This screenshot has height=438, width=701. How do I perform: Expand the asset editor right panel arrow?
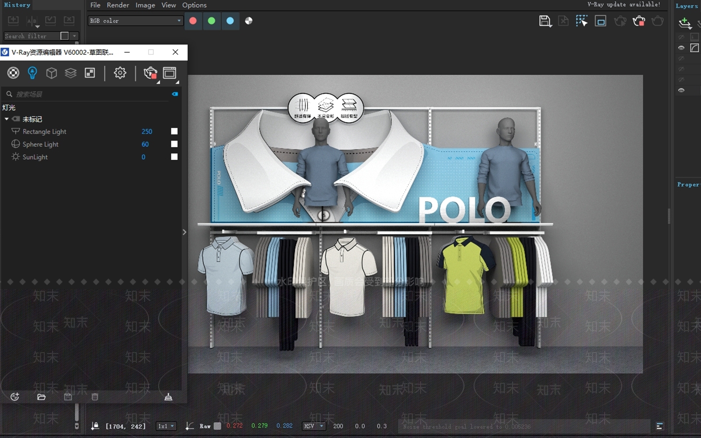(184, 232)
